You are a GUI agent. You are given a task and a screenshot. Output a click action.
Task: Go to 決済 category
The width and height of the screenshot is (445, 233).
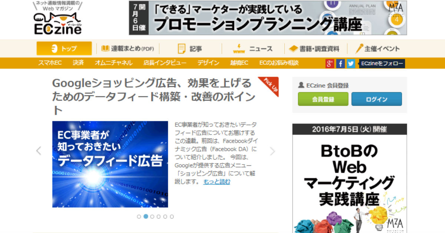point(78,63)
